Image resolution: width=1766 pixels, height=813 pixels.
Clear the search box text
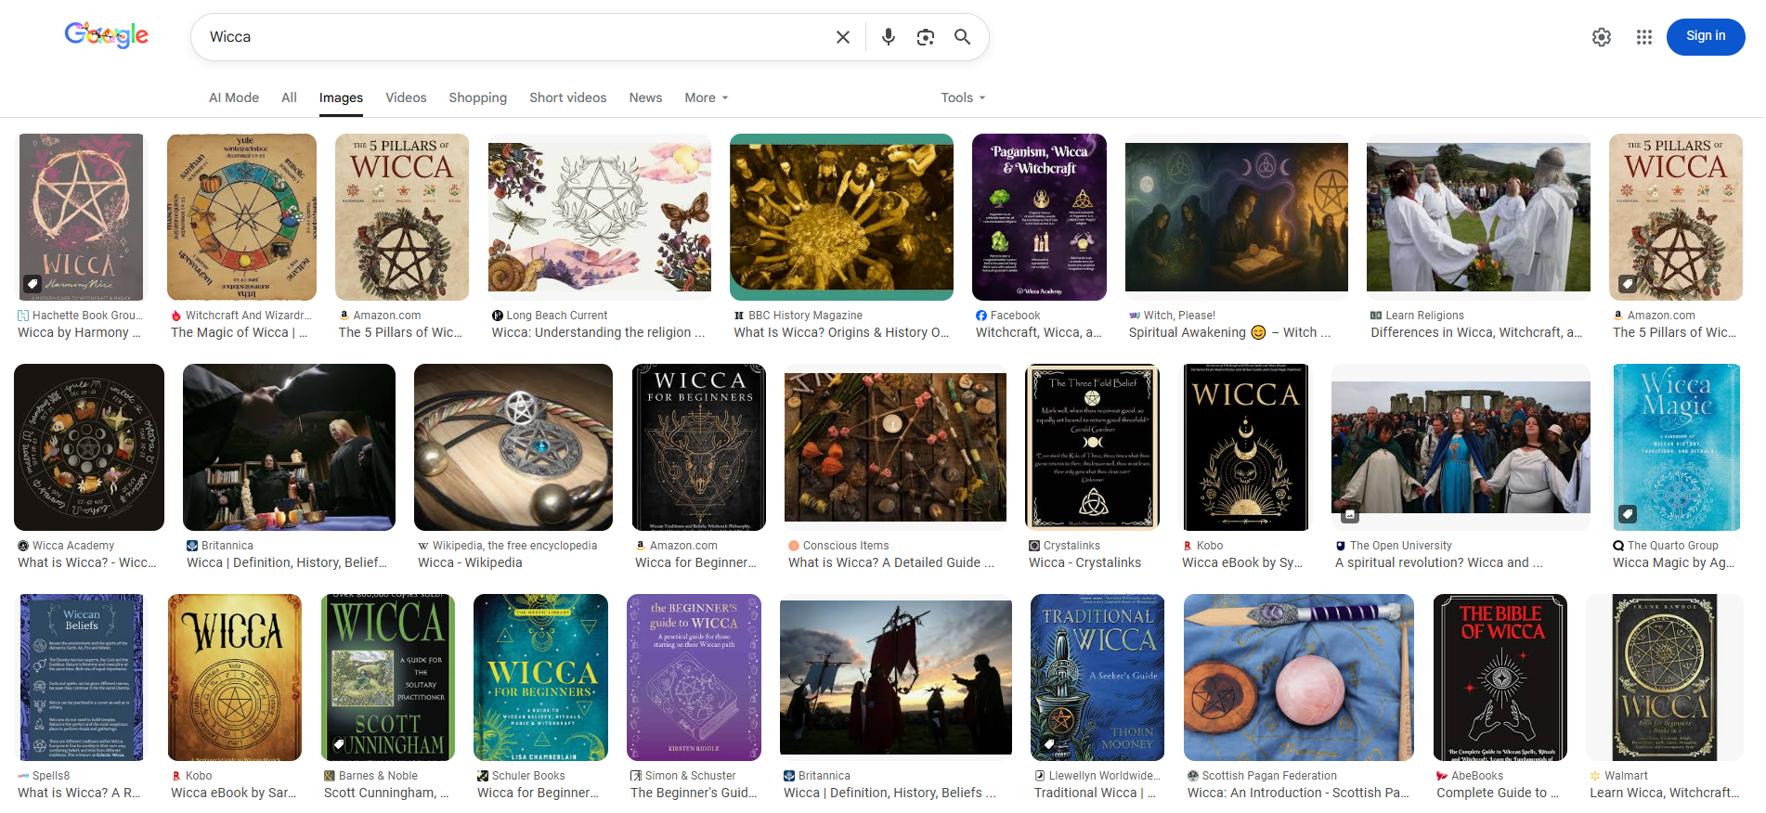(843, 37)
